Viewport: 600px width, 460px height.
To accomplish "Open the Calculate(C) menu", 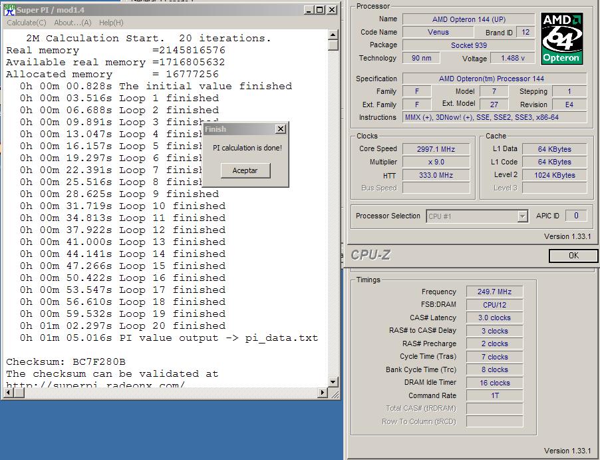I will [27, 23].
